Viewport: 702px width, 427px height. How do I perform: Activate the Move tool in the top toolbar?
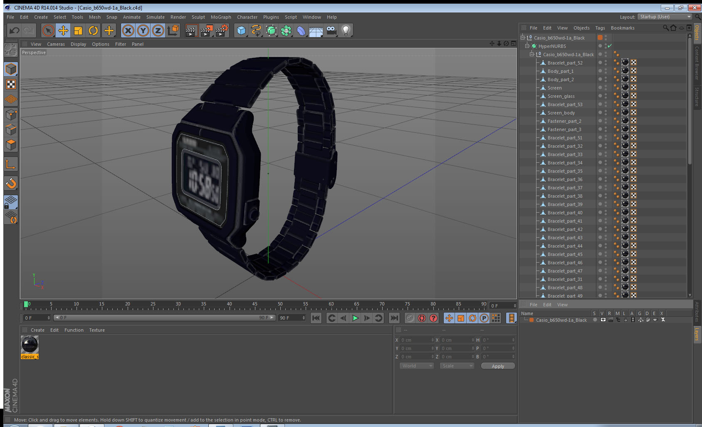point(63,30)
